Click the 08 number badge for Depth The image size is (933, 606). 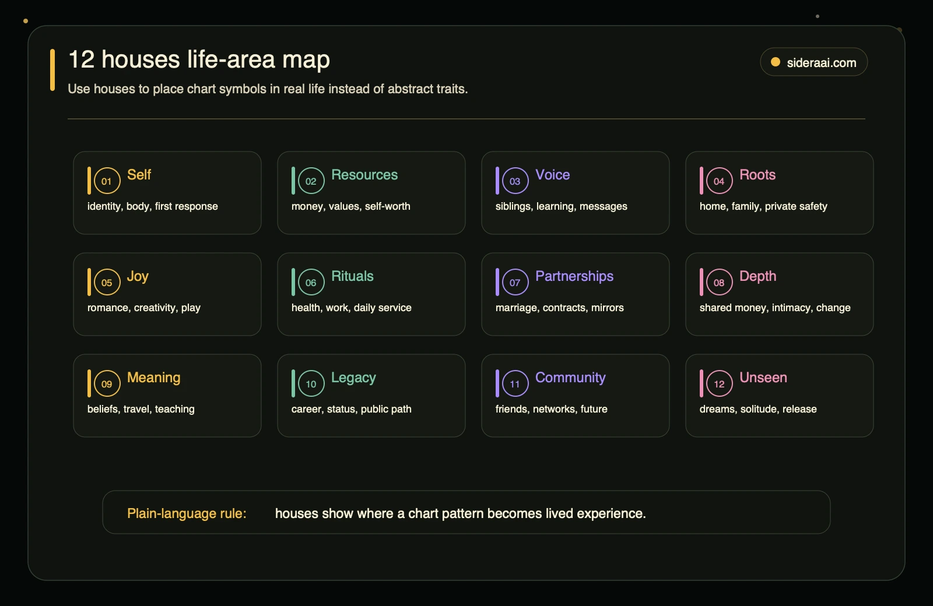tap(719, 282)
